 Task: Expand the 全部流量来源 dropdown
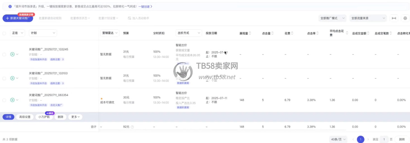368,18
